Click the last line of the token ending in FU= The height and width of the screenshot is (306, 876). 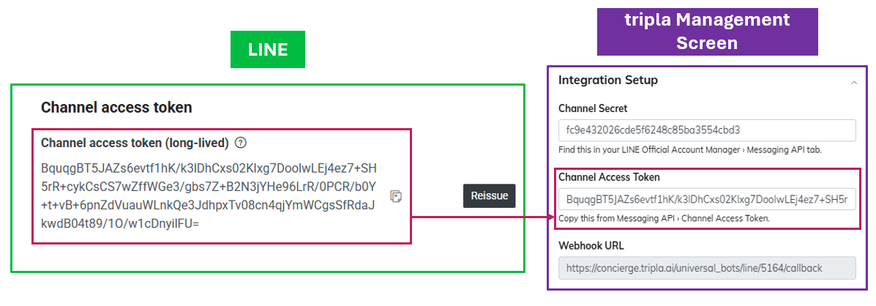pyautogui.click(x=121, y=223)
